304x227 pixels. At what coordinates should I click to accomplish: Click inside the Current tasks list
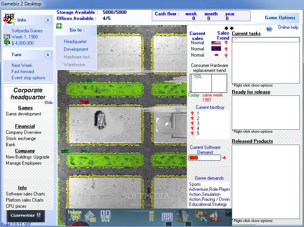pyautogui.click(x=266, y=60)
